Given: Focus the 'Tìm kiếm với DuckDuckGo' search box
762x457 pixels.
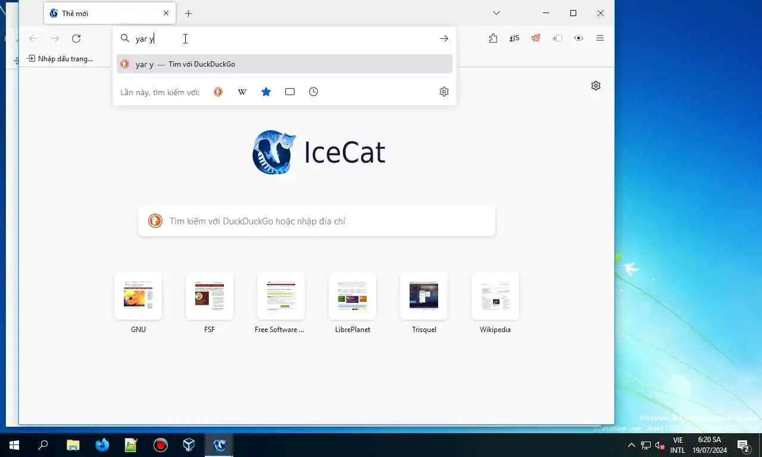Looking at the screenshot, I should 317,221.
